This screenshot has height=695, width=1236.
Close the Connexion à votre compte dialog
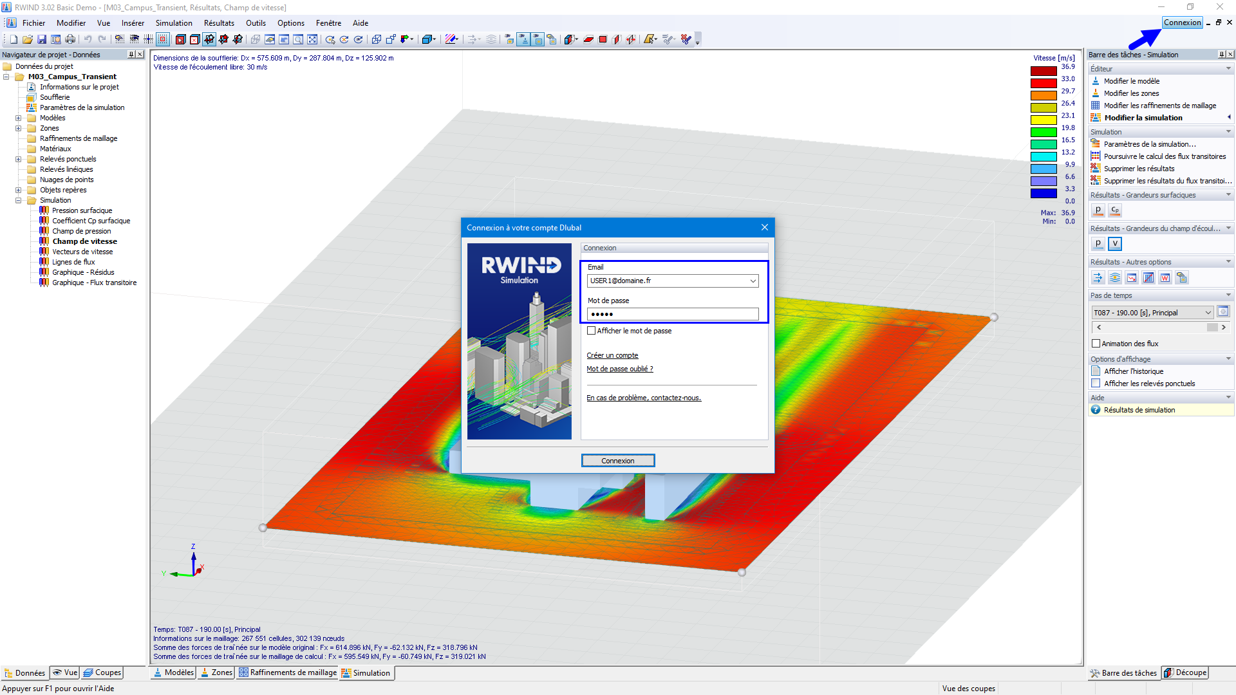click(x=765, y=227)
